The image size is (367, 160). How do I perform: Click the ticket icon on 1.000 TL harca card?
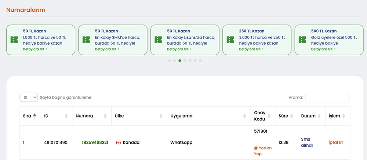tap(14, 40)
